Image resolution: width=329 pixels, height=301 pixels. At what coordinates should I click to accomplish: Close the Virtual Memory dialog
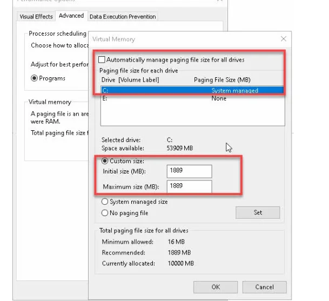pyautogui.click(x=284, y=39)
